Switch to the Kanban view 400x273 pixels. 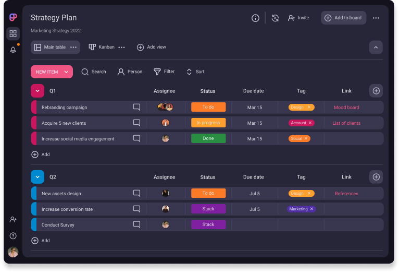tap(102, 48)
